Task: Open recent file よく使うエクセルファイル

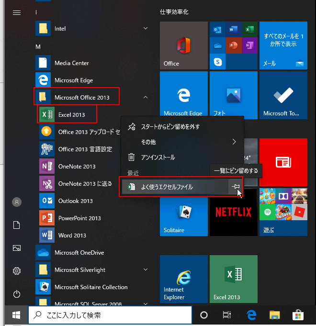Action: click(x=175, y=187)
